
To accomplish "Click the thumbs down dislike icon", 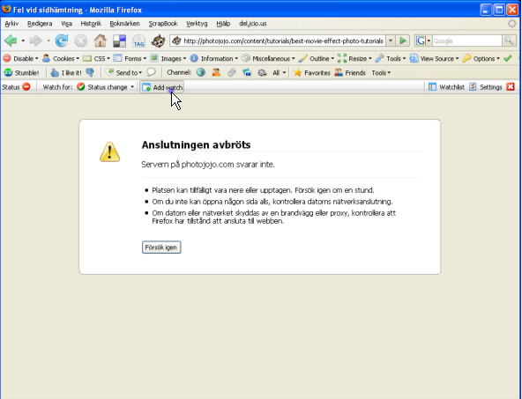I will [x=90, y=72].
